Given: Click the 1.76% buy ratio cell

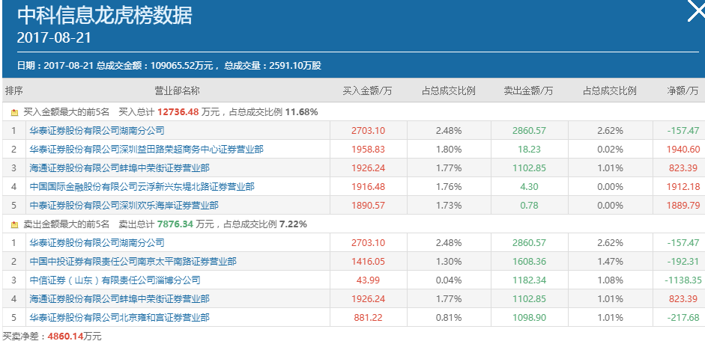Looking at the screenshot, I should pos(449,187).
